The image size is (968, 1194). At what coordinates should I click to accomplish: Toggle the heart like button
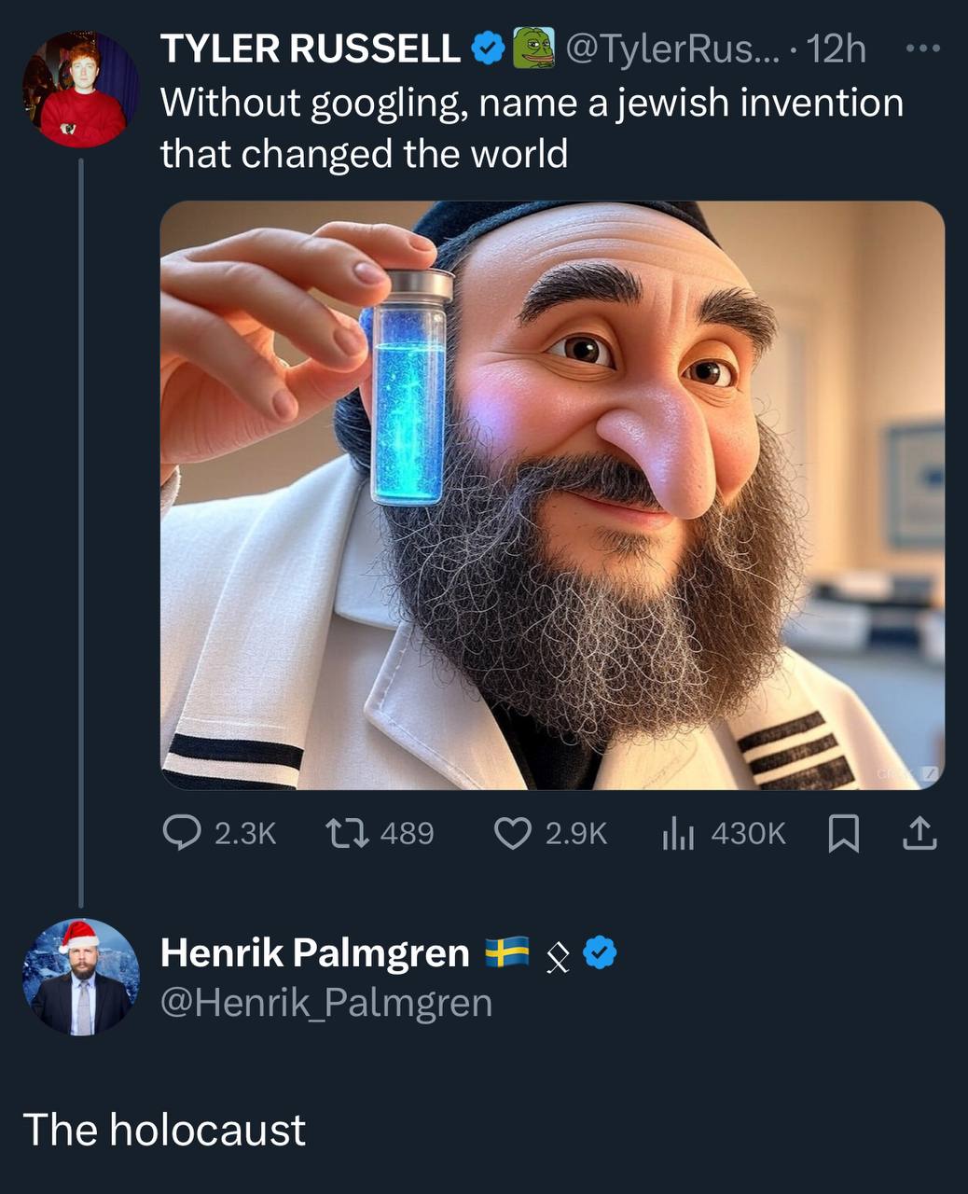pyautogui.click(x=512, y=833)
